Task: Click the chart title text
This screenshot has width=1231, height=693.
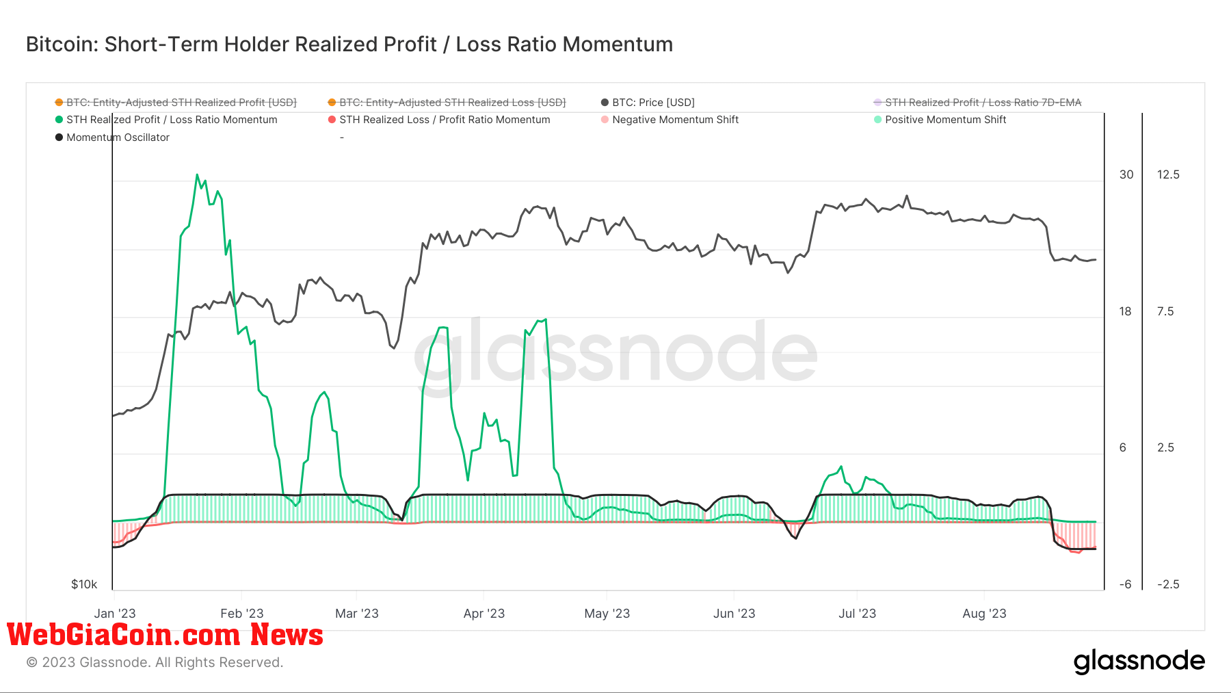Action: [x=349, y=44]
